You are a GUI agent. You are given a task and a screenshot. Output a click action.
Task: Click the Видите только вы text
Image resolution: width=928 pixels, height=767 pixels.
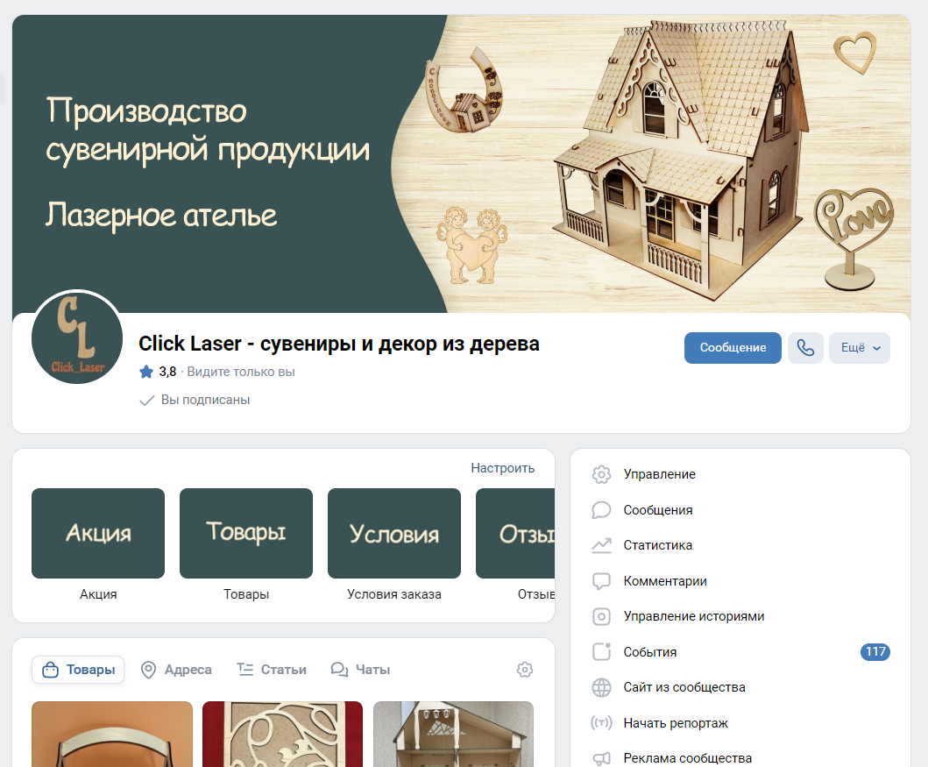click(241, 372)
